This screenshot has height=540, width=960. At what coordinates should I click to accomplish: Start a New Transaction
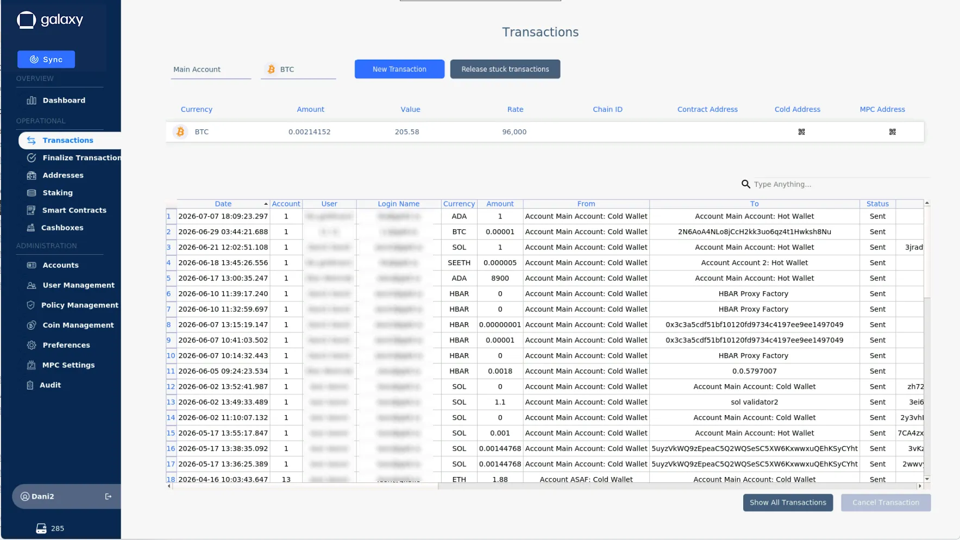click(x=399, y=69)
